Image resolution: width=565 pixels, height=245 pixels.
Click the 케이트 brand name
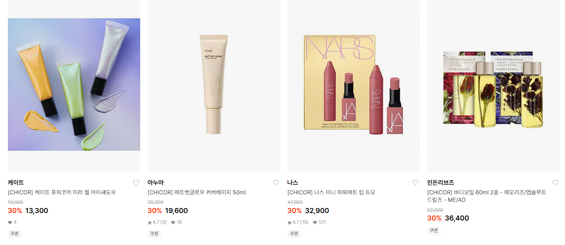(16, 183)
